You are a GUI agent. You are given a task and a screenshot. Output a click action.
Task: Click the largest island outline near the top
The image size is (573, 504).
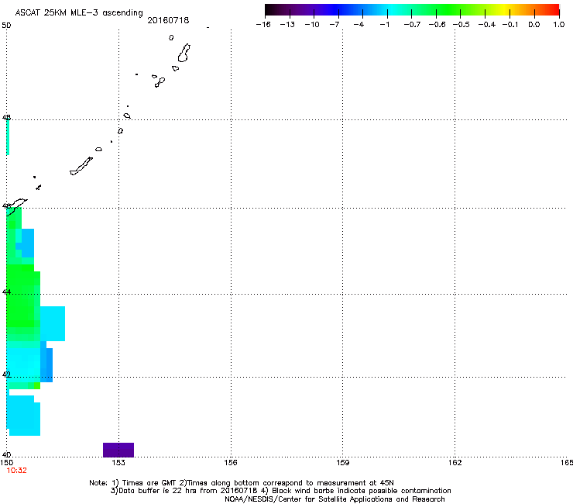pos(184,53)
